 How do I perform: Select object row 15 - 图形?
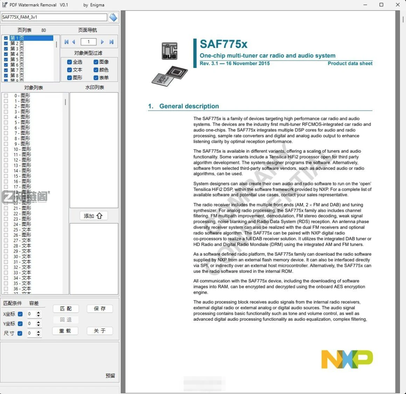22,176
